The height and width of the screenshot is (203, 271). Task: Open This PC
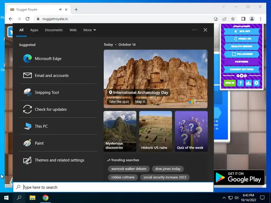coord(58,126)
